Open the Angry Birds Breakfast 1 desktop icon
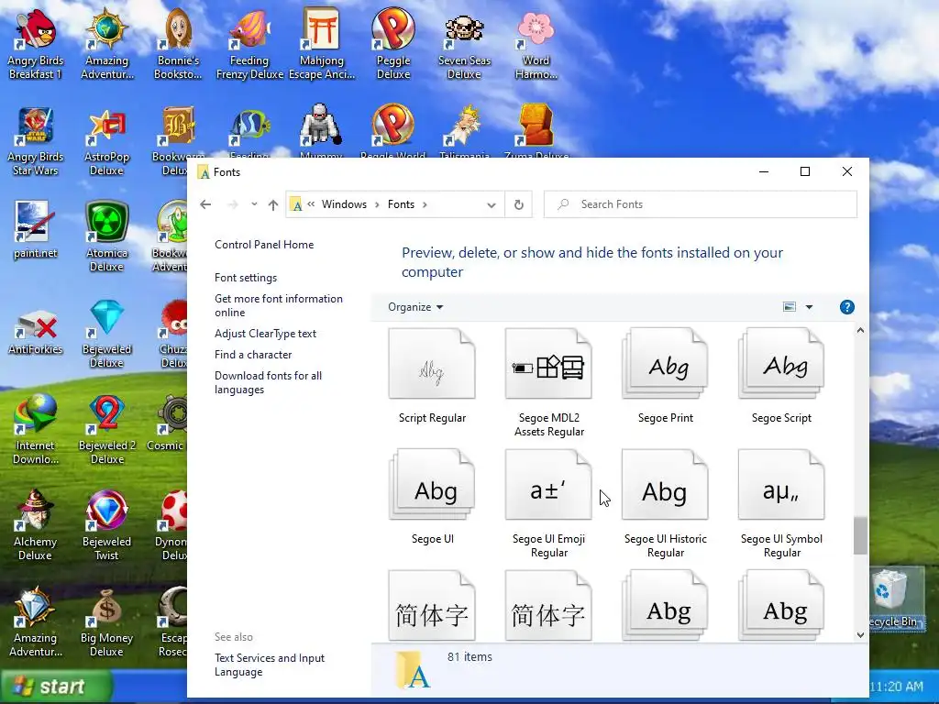 tap(35, 44)
